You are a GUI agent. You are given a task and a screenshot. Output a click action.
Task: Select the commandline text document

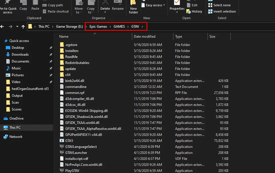coord(76,87)
